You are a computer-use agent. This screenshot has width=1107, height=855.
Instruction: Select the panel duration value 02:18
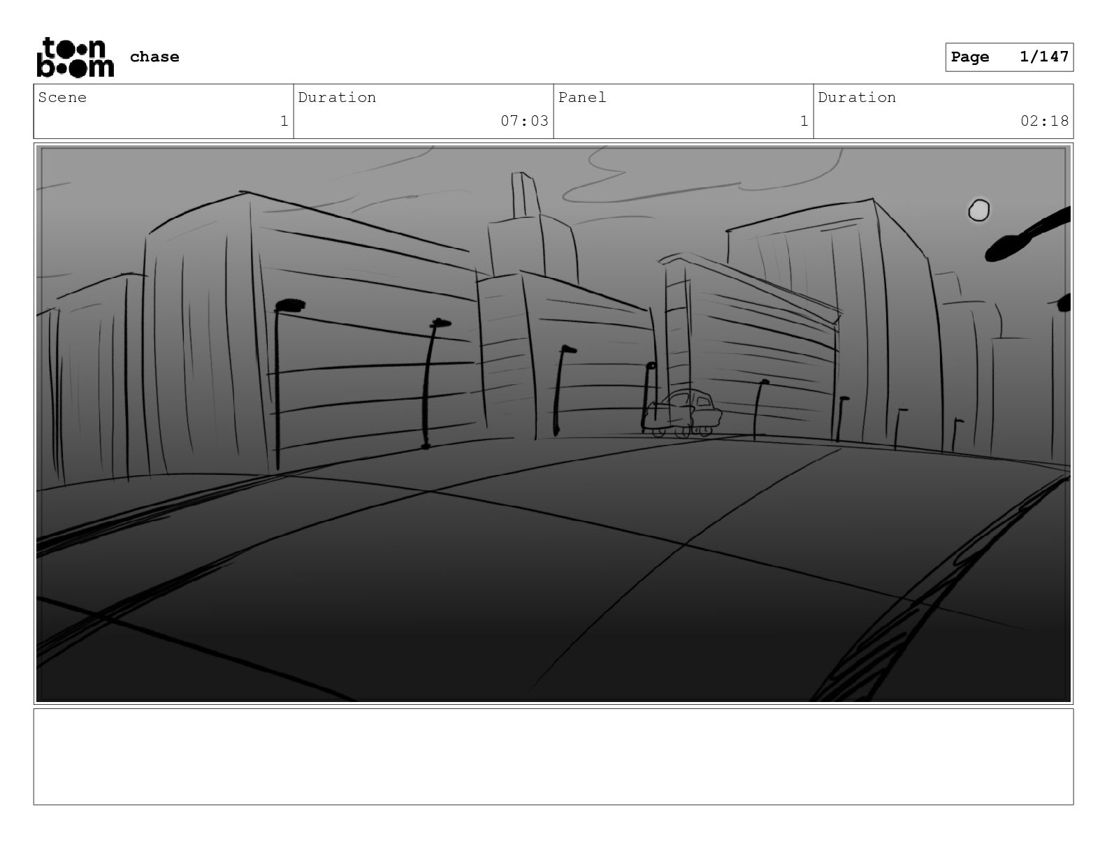click(x=1044, y=121)
